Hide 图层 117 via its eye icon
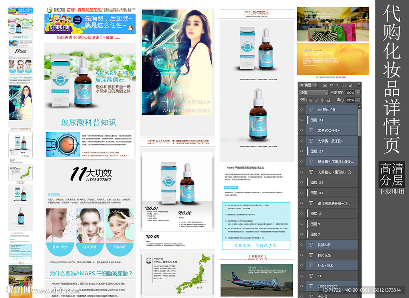 [302, 151]
